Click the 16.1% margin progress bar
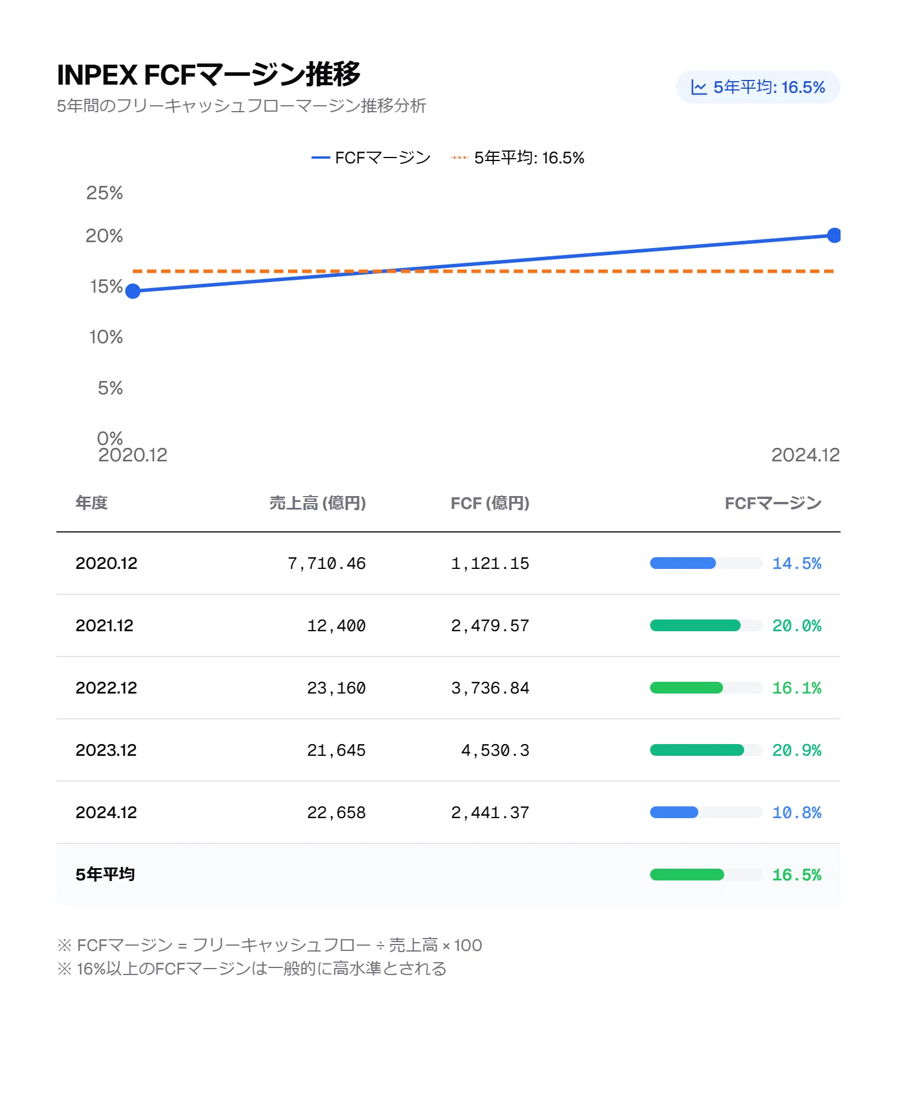Viewport: 897px width, 1112px height. click(x=706, y=688)
